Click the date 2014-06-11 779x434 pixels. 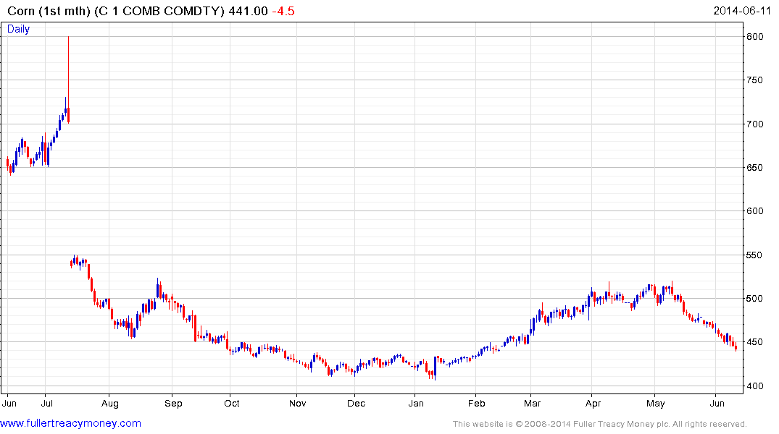pyautogui.click(x=742, y=10)
